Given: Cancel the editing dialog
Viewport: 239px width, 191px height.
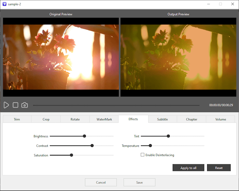Looking at the screenshot, I should tap(101, 182).
